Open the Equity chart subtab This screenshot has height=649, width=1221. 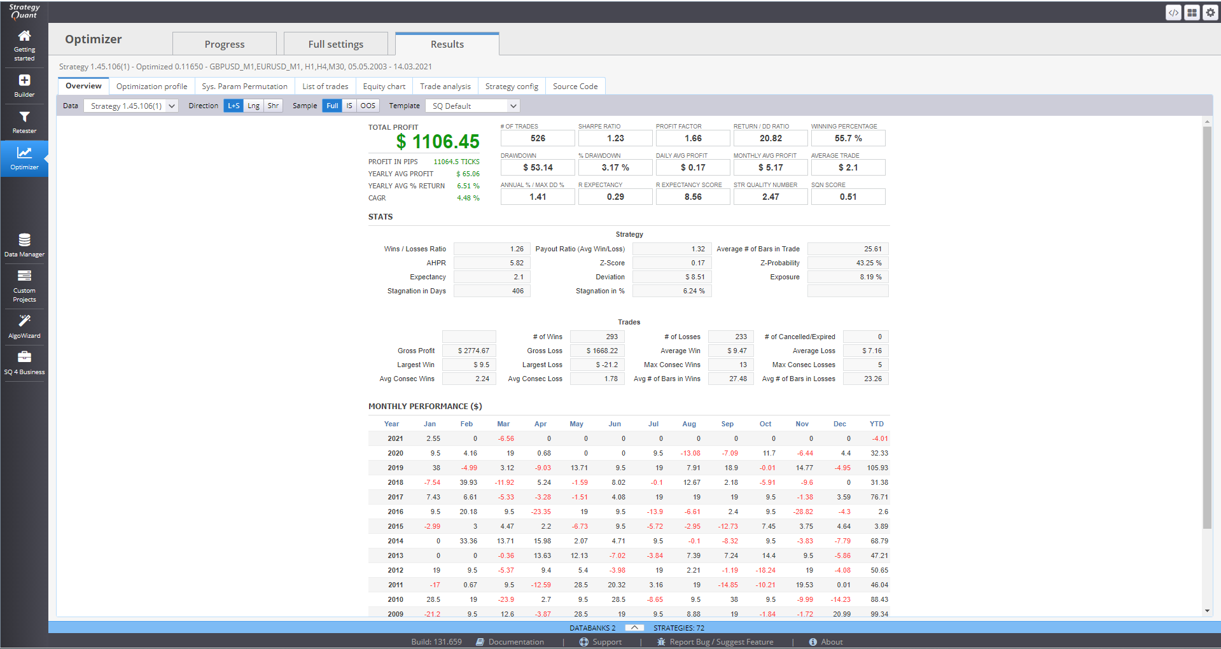click(x=384, y=86)
